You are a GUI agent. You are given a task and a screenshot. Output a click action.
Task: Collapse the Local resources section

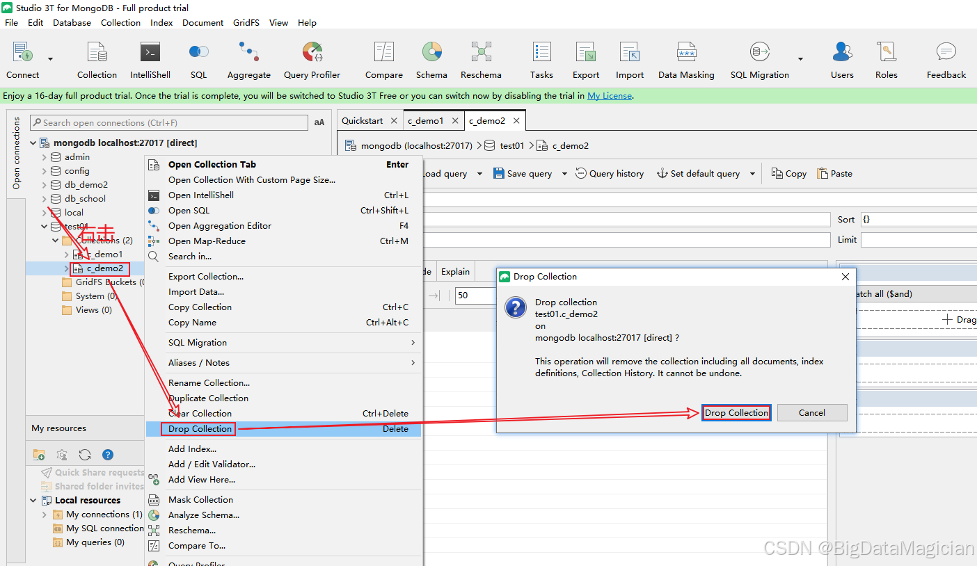(33, 501)
